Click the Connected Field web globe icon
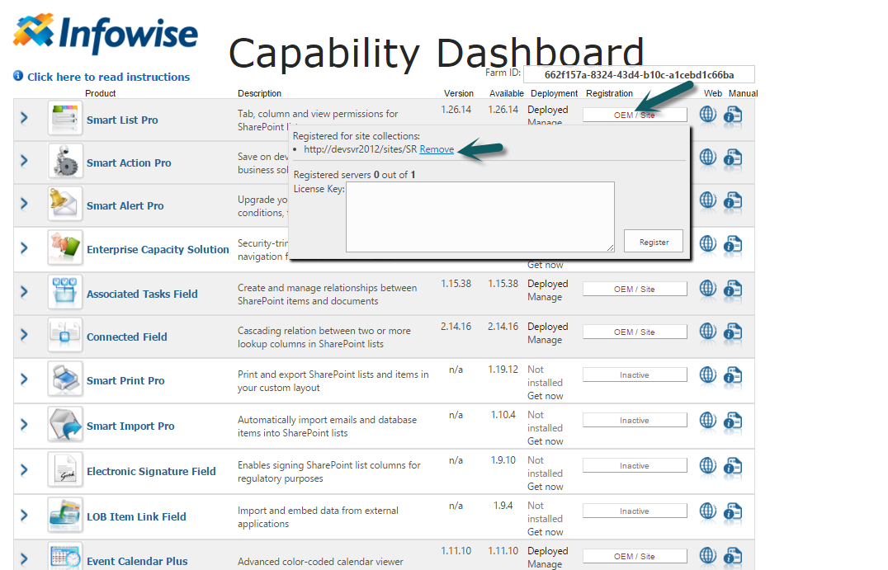Viewport: 888px width, 570px height. [x=708, y=332]
